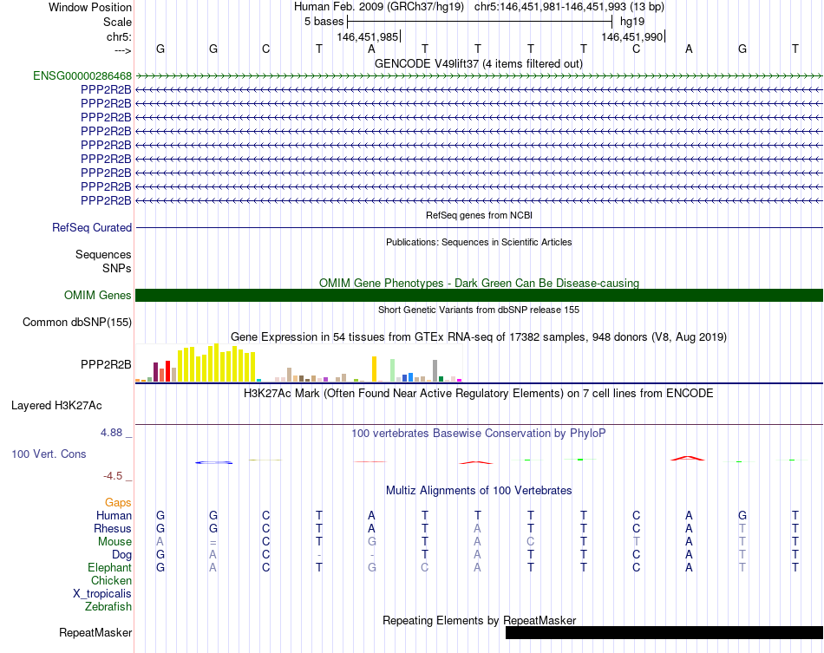Click the RefSeq Curated blue track line
Viewport: 824px width, 653px height.
pos(479,227)
